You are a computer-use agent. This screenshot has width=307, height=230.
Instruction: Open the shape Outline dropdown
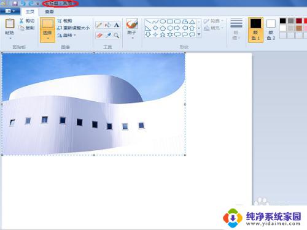click(214, 21)
